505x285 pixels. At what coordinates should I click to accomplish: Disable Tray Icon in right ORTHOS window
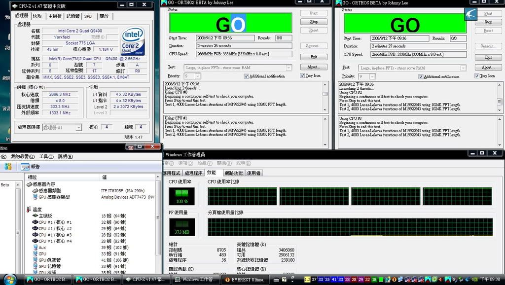pos(477,76)
